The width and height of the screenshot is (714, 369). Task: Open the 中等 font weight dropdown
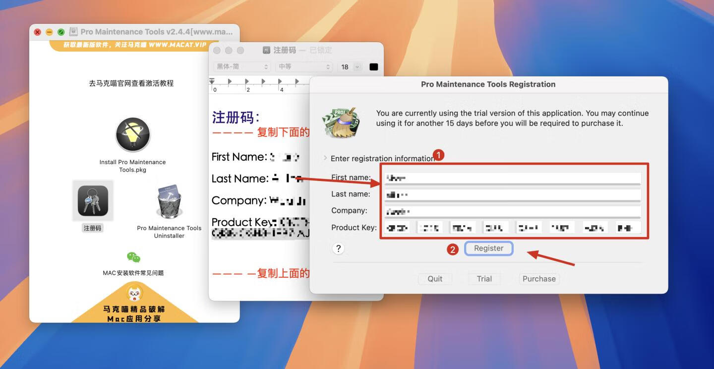[304, 66]
